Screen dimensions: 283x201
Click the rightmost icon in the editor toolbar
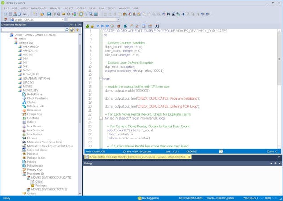[157, 26]
